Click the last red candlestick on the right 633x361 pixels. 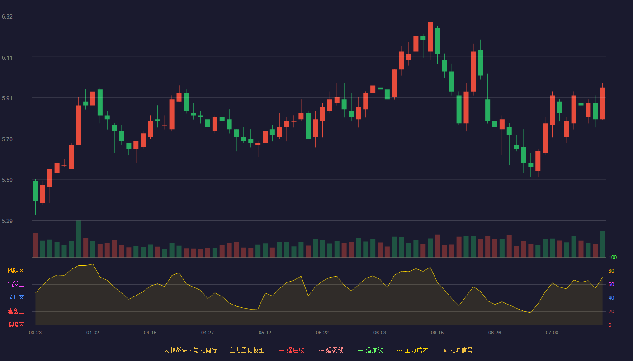click(x=602, y=103)
